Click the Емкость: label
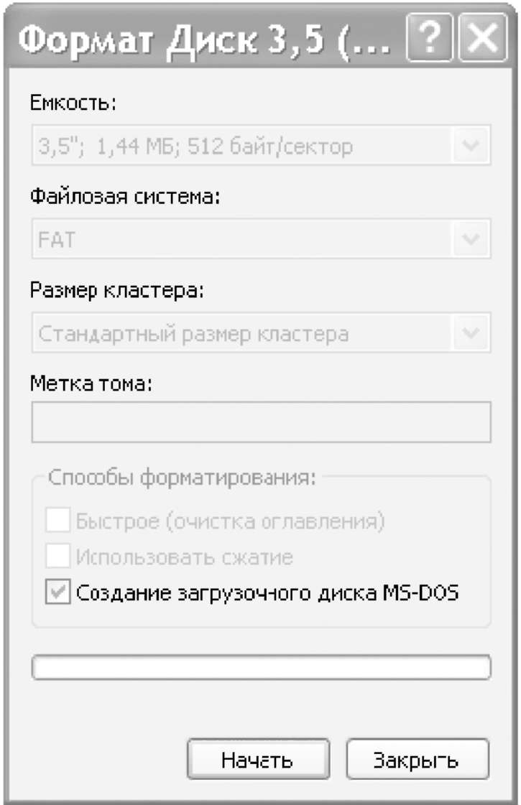The width and height of the screenshot is (521, 805). pos(73,103)
